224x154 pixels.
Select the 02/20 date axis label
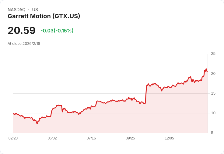coord(13,138)
